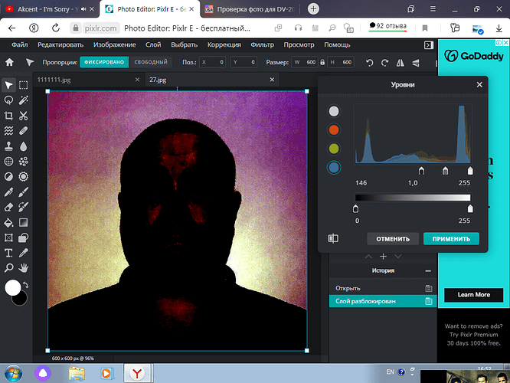Select the grid-circle tool in toolbox
The width and height of the screenshot is (510, 383).
(8, 162)
